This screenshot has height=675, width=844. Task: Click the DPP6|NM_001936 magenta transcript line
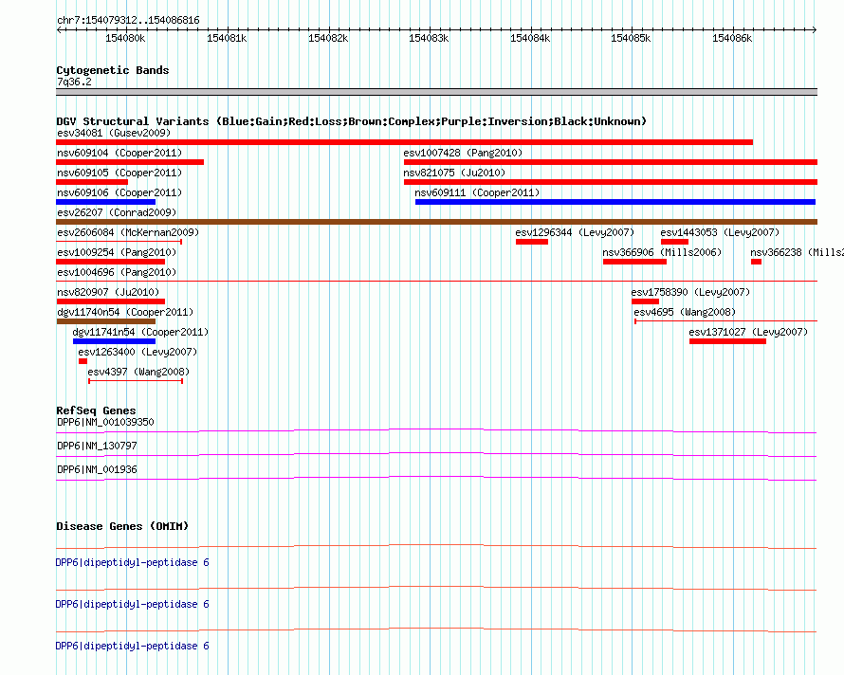(x=436, y=478)
